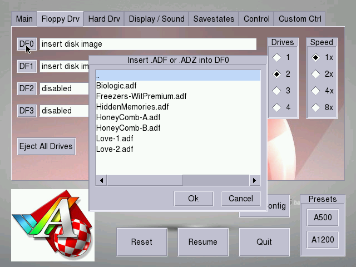The height and width of the screenshot is (267, 356).
Task: Select 1 drive radio option
Action: [276, 57]
